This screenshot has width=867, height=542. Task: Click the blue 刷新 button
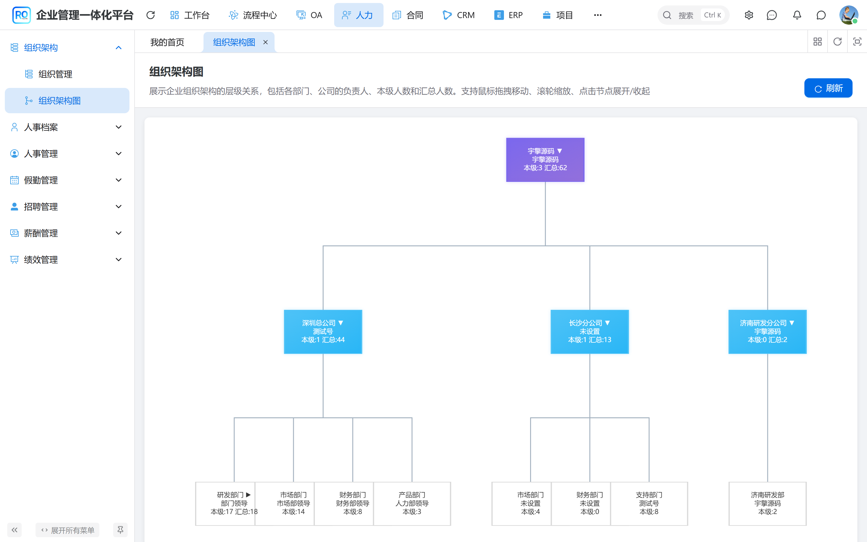[828, 88]
